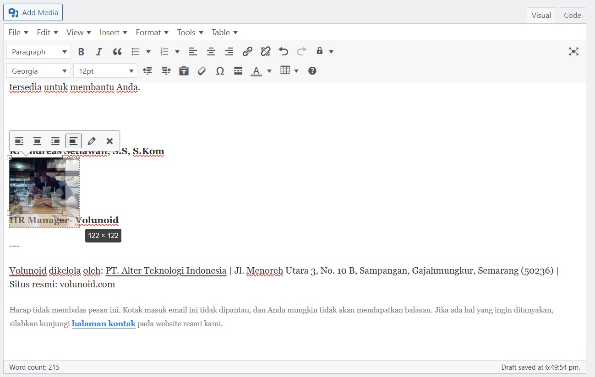Click the 'HR Manager- Volunoid' text
Viewport: 595px width, 377px height.
coord(64,221)
